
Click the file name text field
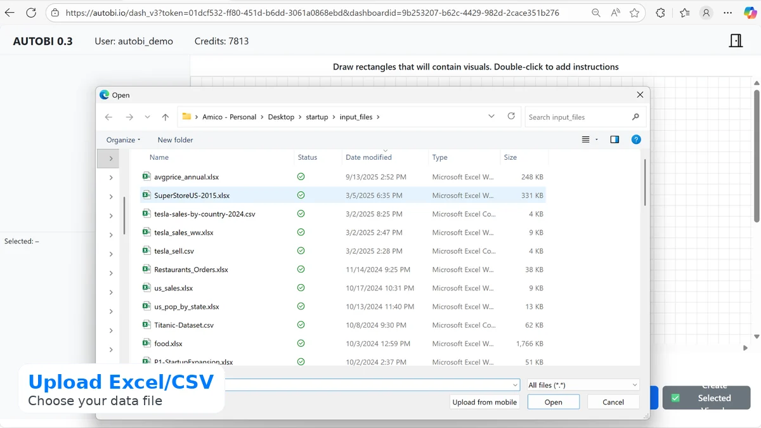pyautogui.click(x=368, y=385)
